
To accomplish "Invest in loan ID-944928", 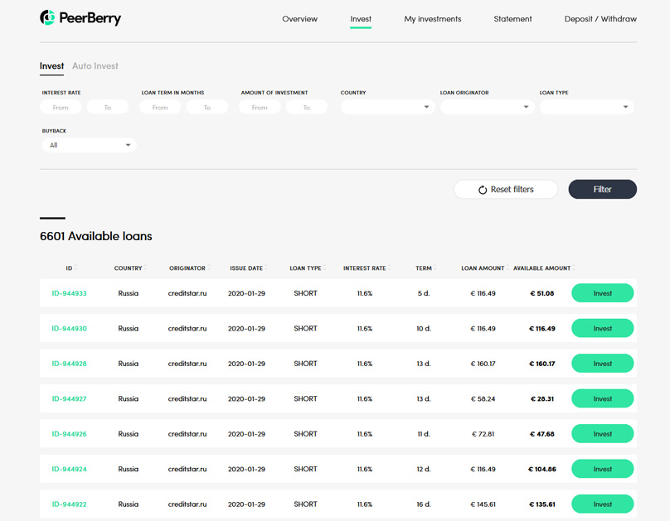I will coord(603,364).
